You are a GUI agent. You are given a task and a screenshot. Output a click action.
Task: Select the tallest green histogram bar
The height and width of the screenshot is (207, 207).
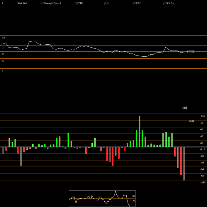140,132
